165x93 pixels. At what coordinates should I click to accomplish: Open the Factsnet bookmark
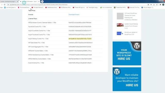click(134, 7)
